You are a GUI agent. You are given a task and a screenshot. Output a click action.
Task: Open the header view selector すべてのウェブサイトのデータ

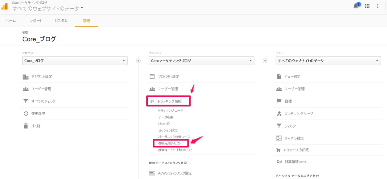click(x=48, y=8)
